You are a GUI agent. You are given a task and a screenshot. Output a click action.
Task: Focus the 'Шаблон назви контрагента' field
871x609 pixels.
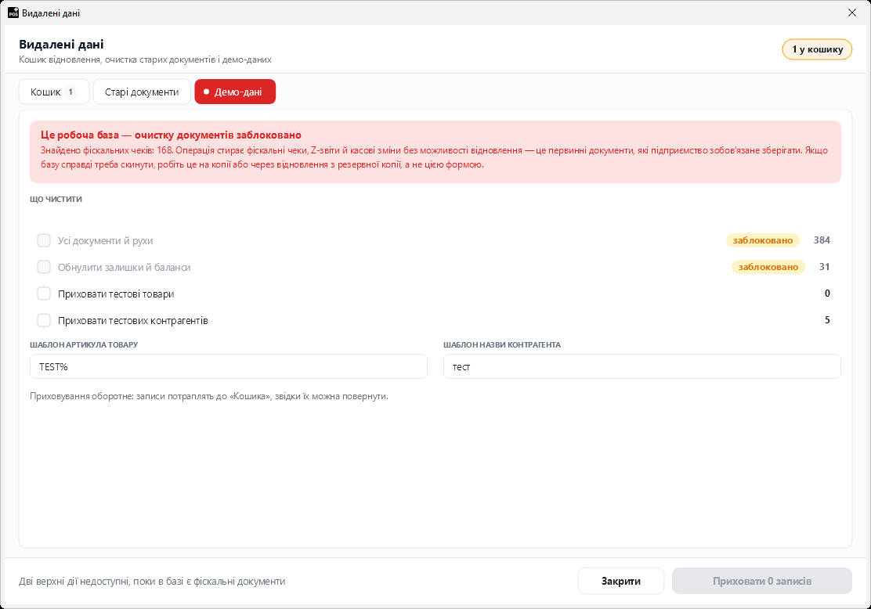pos(642,367)
